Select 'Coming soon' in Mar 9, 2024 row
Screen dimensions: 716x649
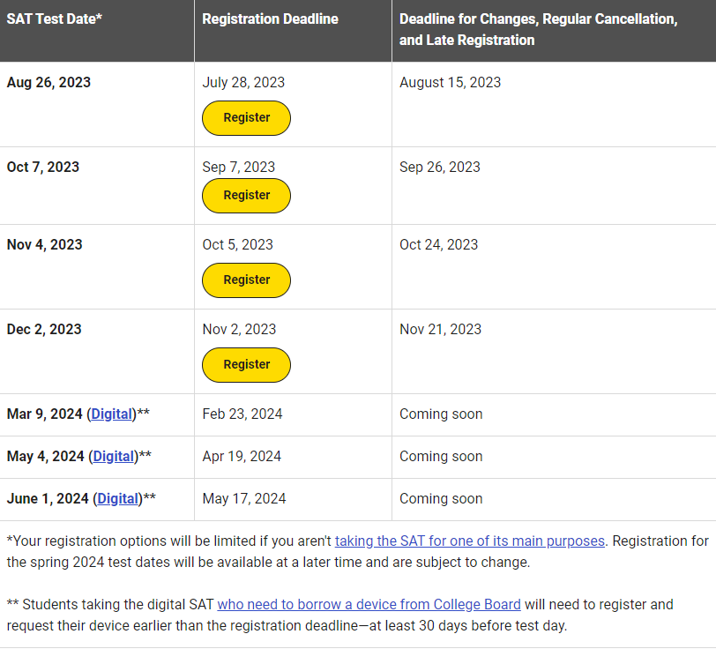441,414
